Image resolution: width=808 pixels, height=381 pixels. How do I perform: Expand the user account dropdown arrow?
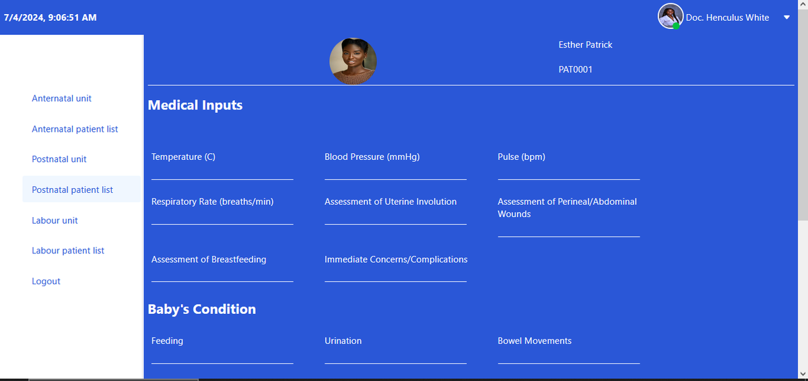(786, 18)
